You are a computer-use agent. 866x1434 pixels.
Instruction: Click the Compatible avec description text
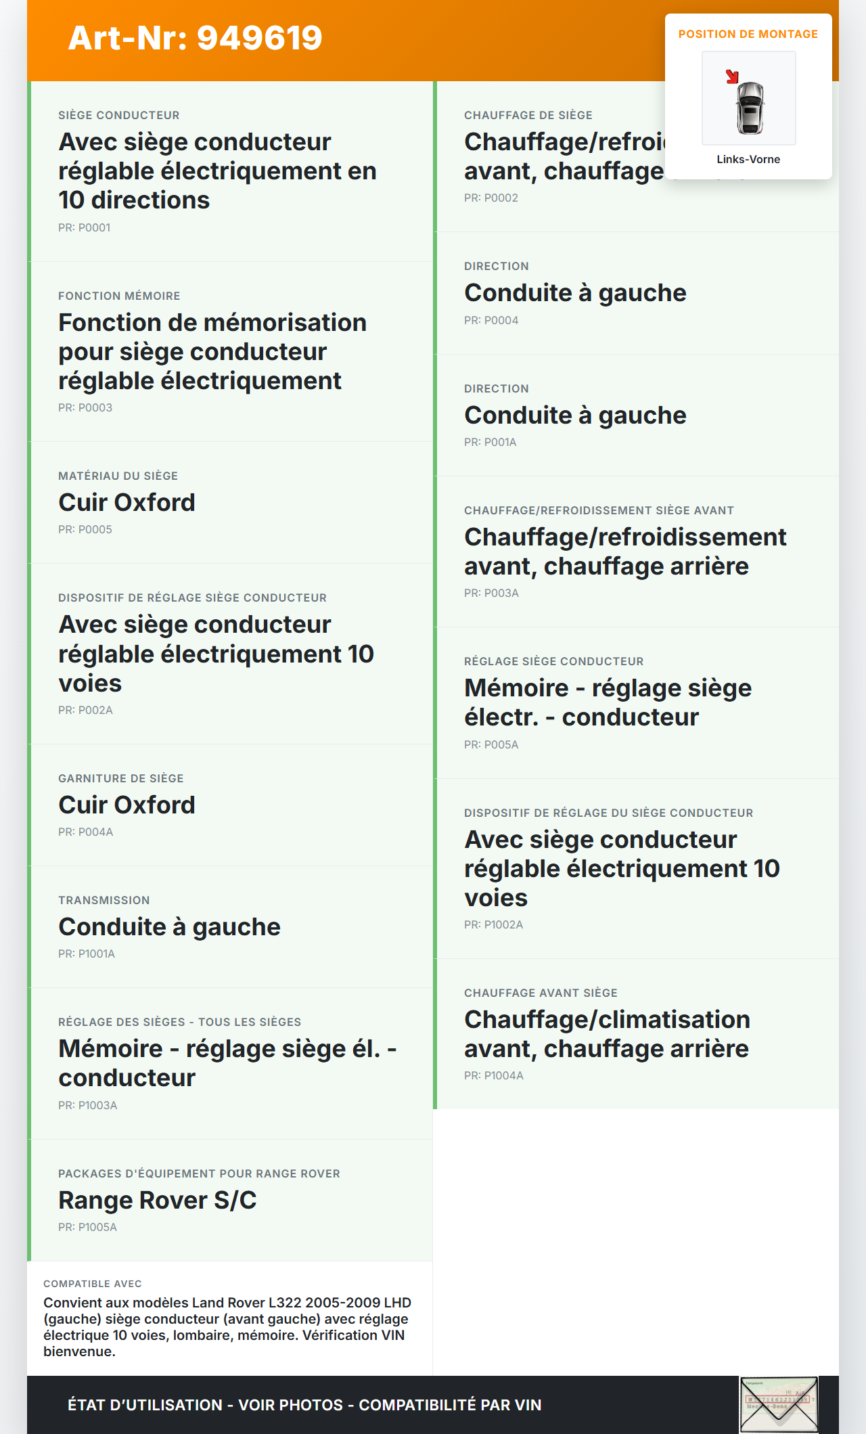tap(227, 1326)
